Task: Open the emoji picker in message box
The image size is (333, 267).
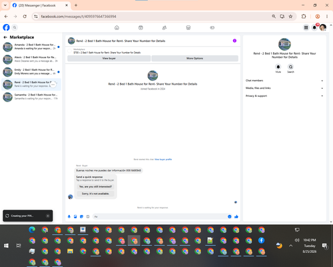Action: point(230,216)
